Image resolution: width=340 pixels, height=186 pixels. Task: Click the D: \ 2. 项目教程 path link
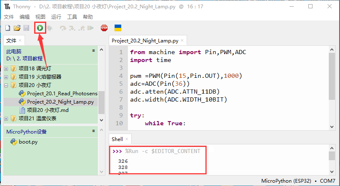24,59
